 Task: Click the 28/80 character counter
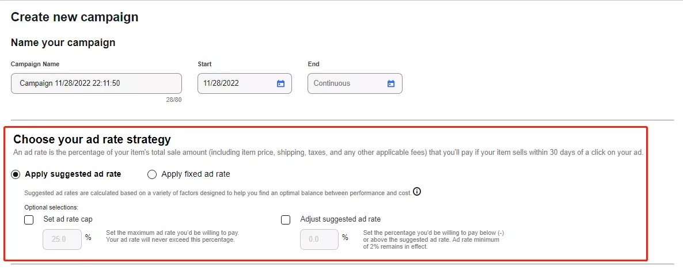tap(173, 100)
